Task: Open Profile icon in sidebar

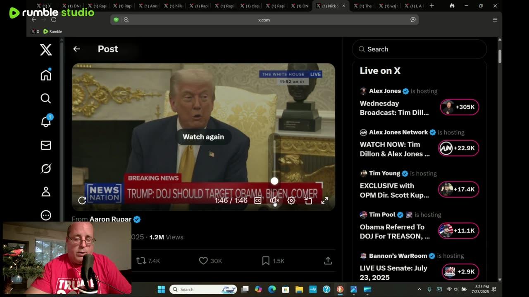Action: click(46, 192)
